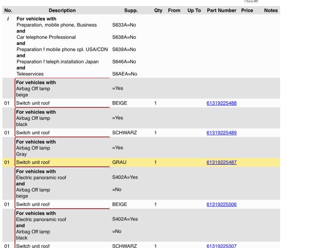Click the Supp. column header
The width and height of the screenshot is (331, 248).
point(131,10)
